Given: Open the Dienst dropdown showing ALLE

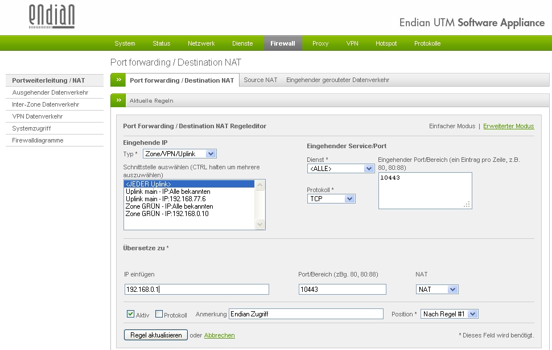Looking at the screenshot, I should [x=340, y=168].
